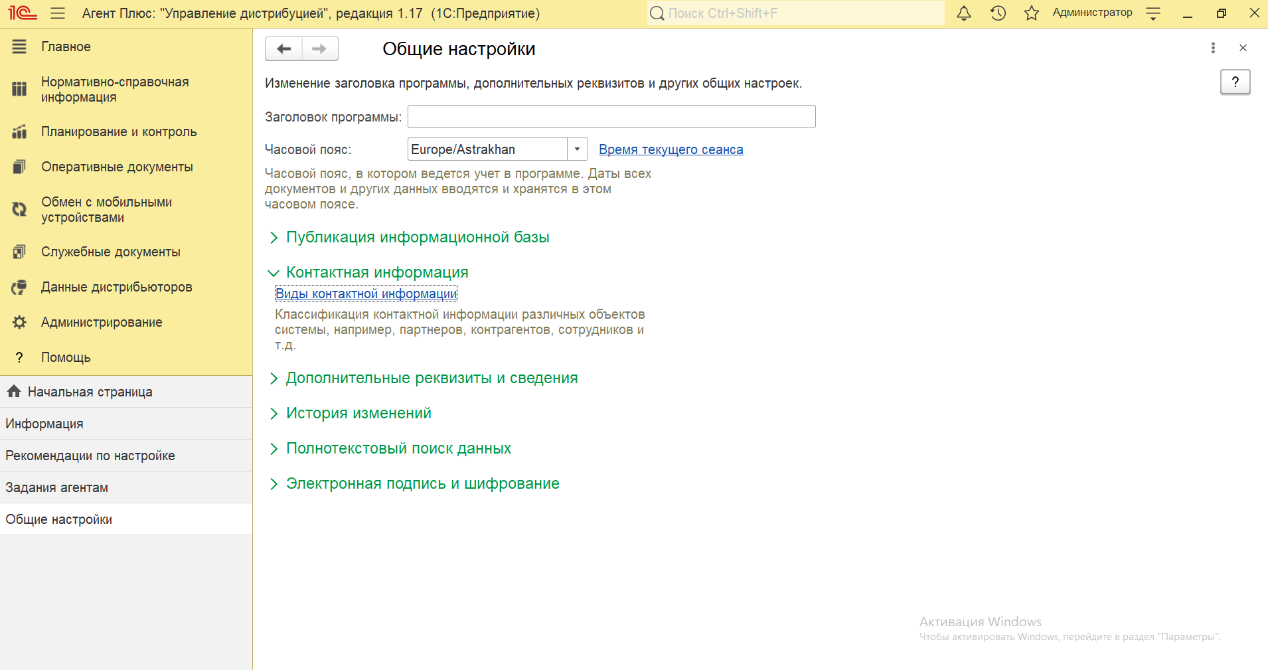The image size is (1268, 670).
Task: Click the Администрирование gear icon
Action: (x=19, y=322)
